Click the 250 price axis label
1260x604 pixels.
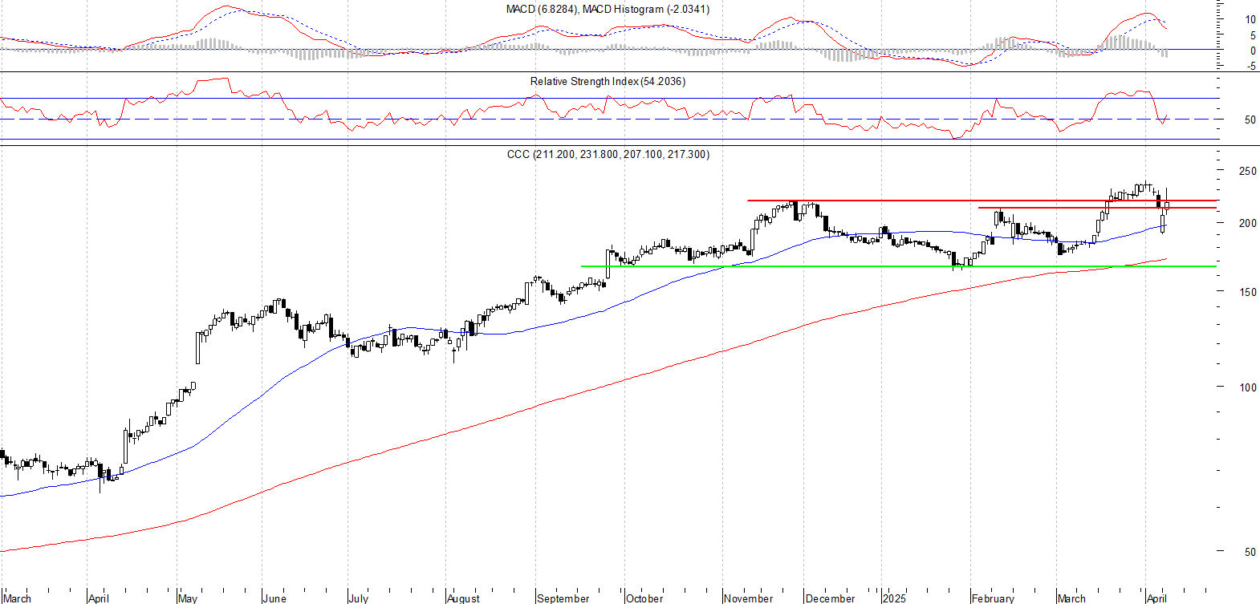click(1247, 171)
